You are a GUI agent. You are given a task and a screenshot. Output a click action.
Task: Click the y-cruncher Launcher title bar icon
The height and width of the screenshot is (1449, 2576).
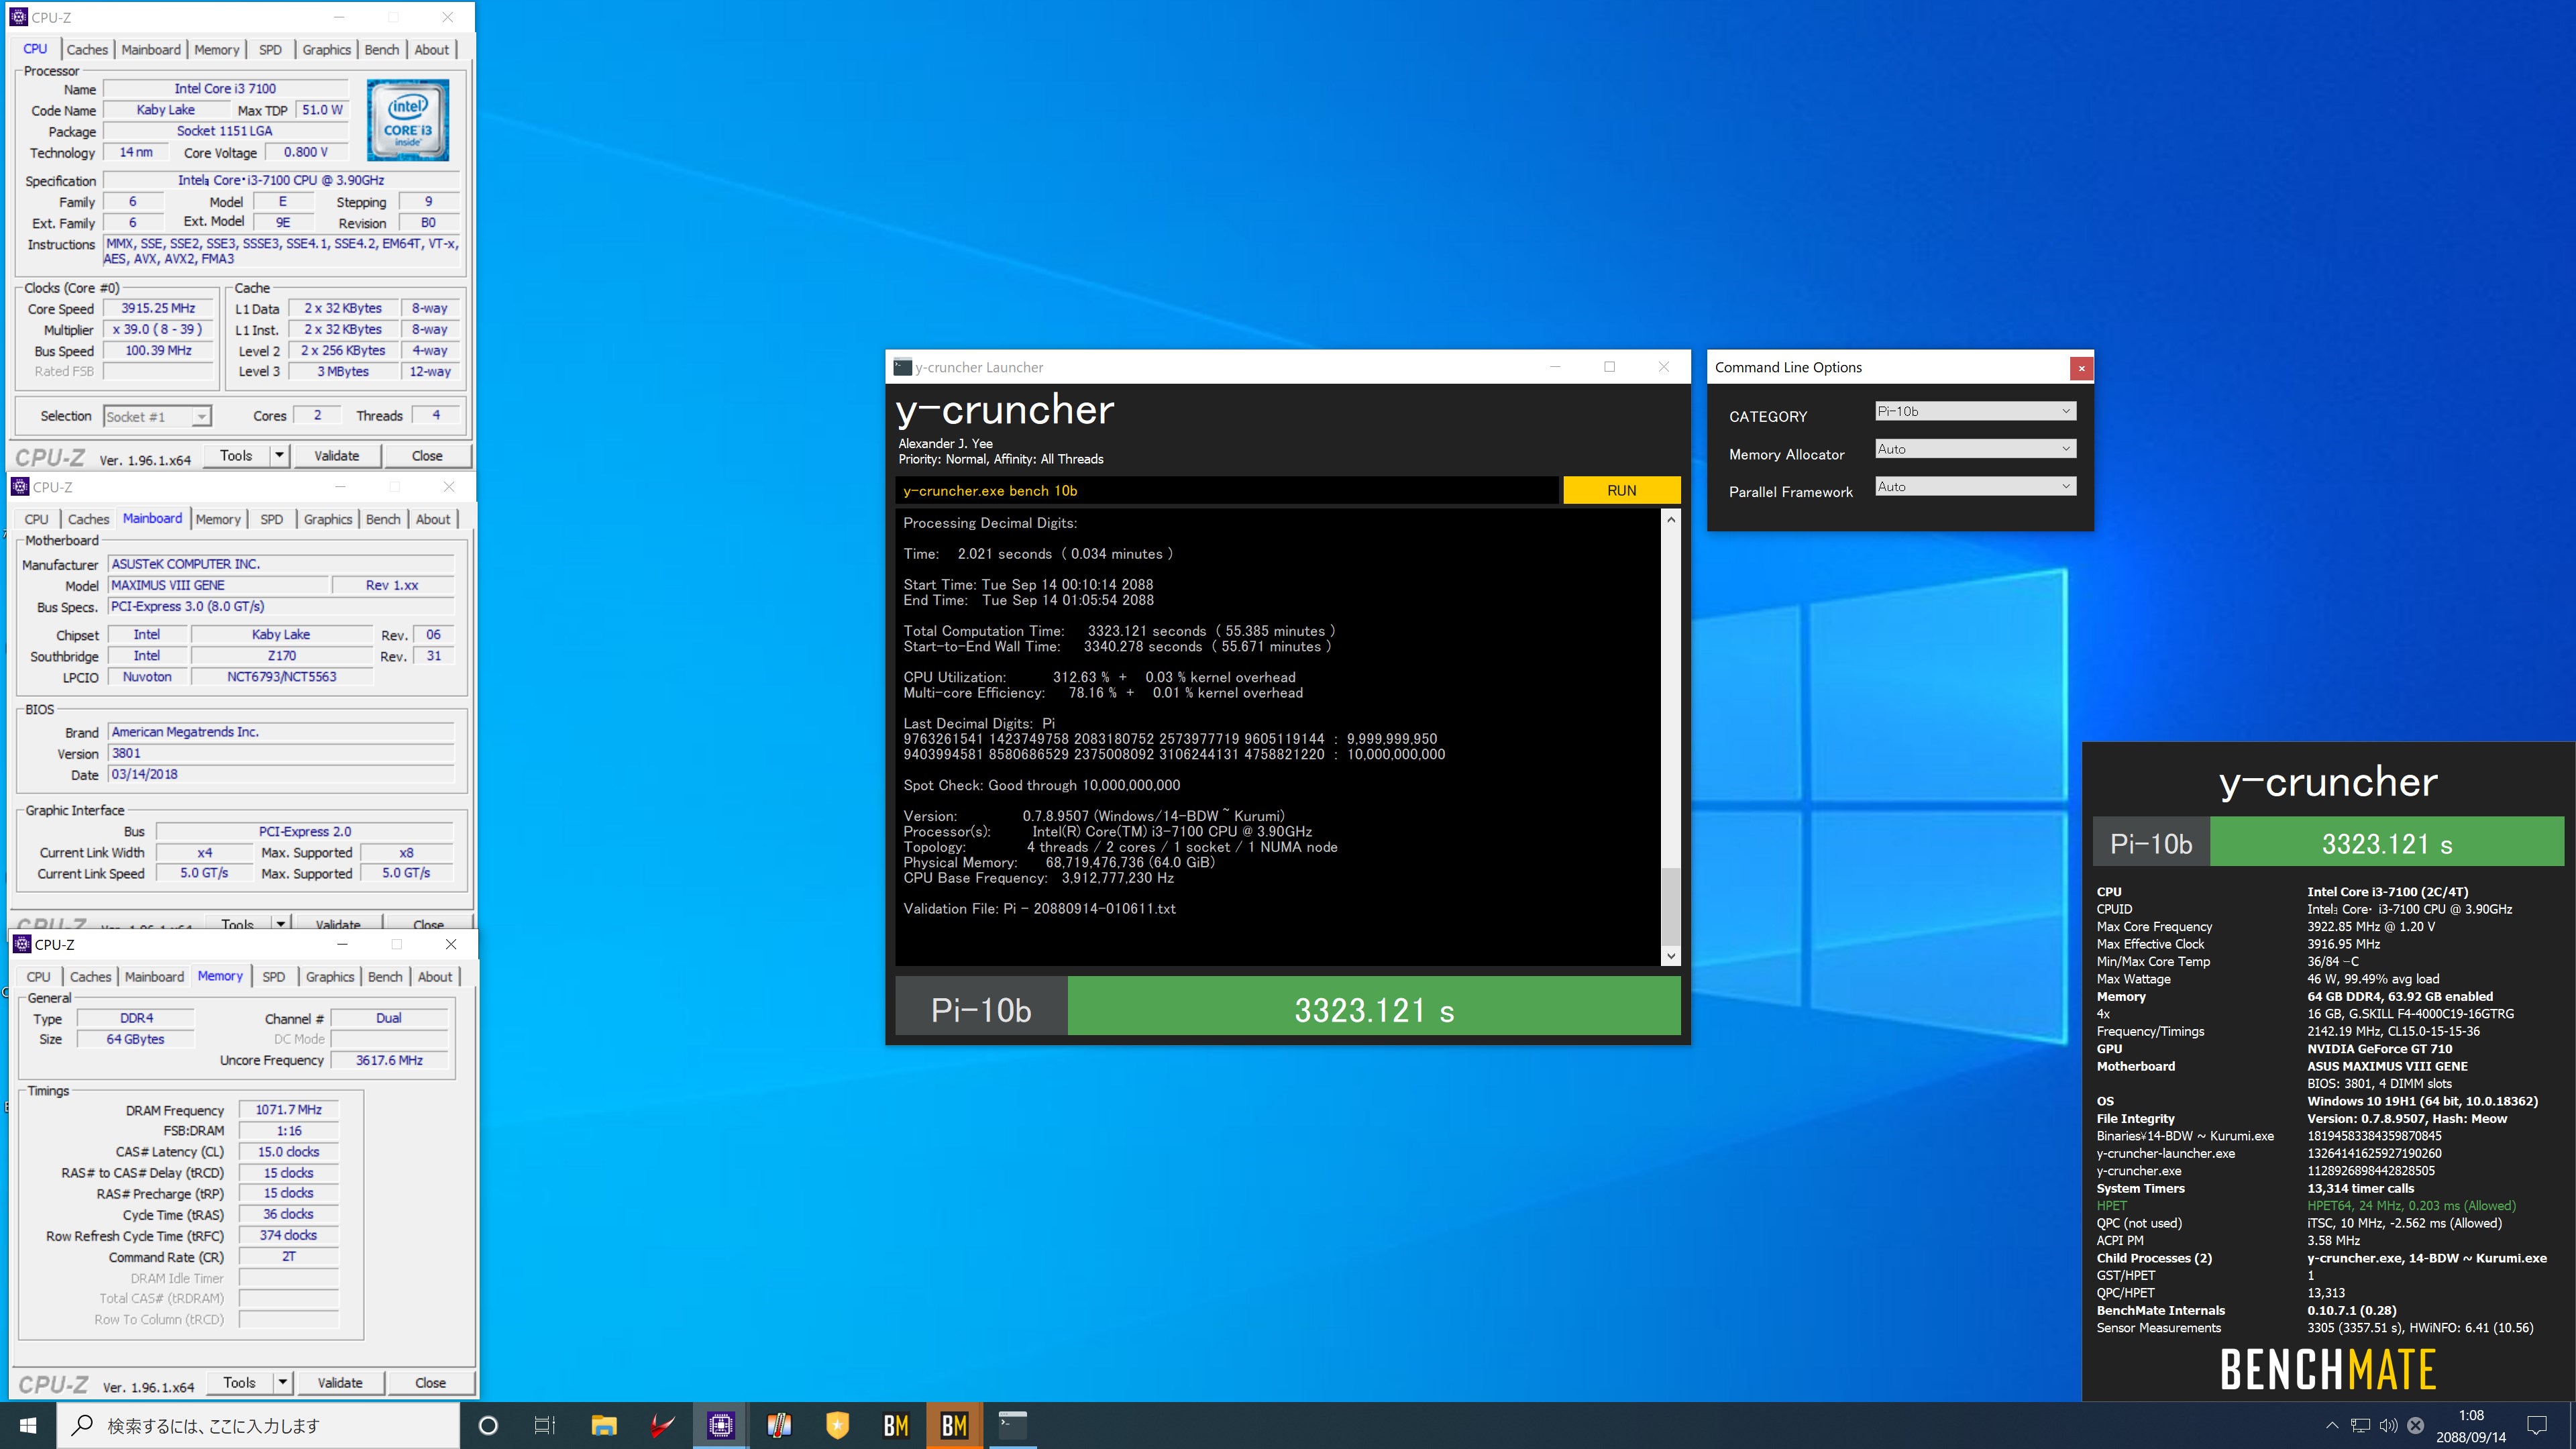(902, 367)
